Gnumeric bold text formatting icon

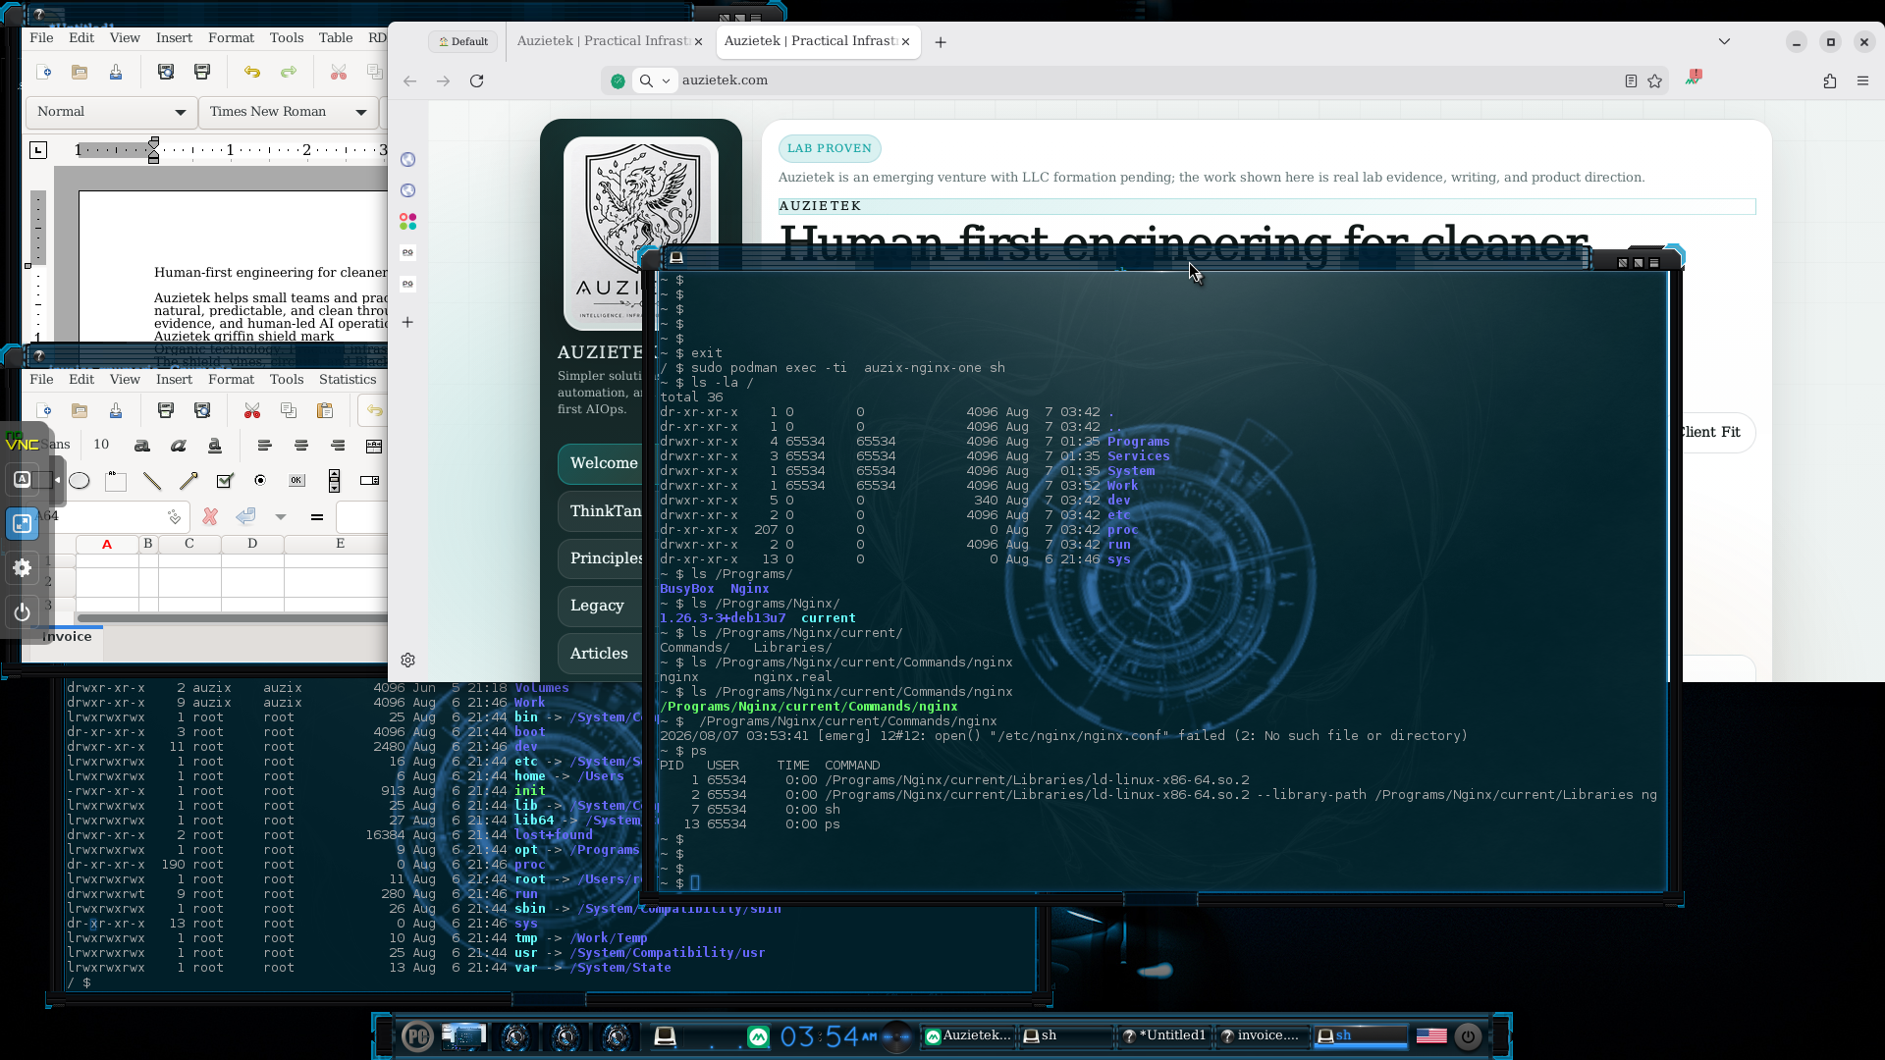click(x=142, y=446)
